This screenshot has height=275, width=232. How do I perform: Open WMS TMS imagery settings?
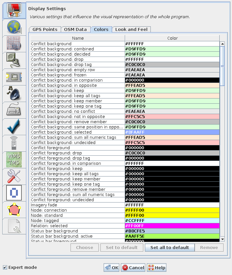point(14,160)
